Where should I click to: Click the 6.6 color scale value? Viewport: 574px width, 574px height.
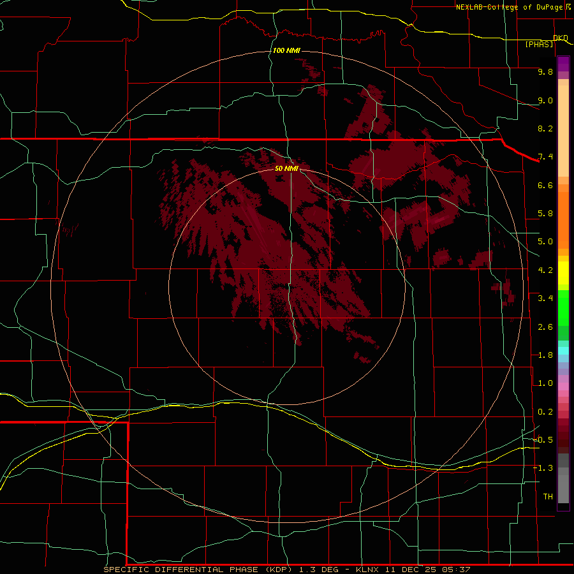(x=545, y=185)
